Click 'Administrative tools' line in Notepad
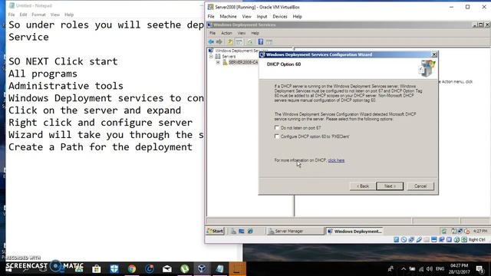 [x=66, y=86]
